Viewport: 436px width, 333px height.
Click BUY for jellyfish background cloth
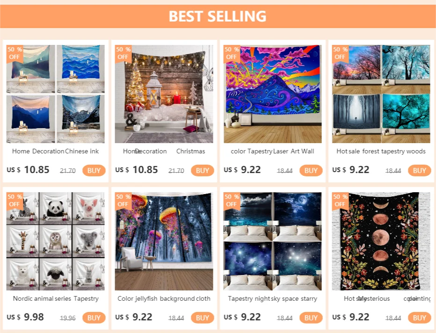(x=203, y=318)
